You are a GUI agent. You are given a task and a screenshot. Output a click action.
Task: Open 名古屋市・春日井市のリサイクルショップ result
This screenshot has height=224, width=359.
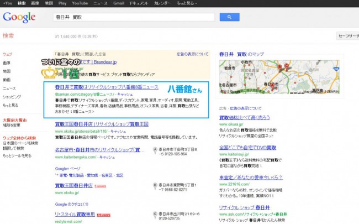[100, 150]
